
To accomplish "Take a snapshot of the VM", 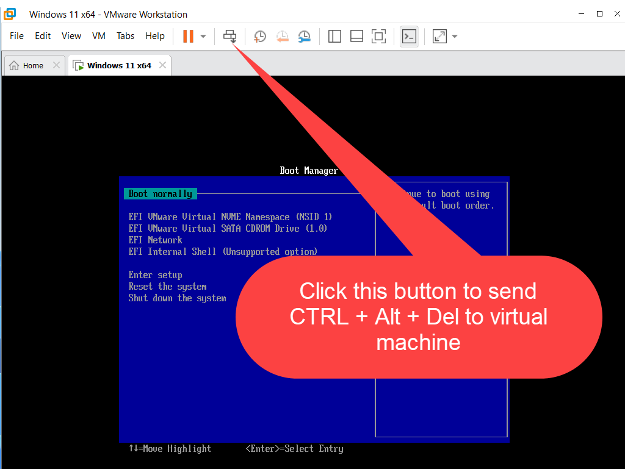I will tap(259, 37).
